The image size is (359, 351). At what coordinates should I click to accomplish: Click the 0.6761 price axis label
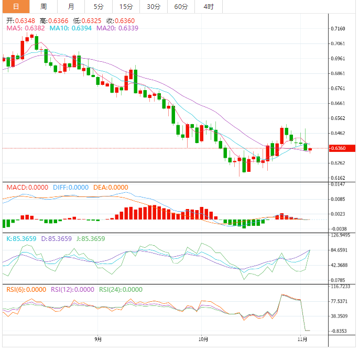point(338,89)
